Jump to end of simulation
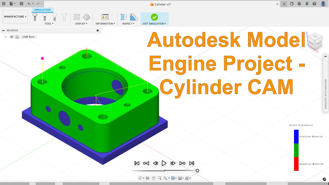Image resolution: width=329 pixels, height=185 pixels. (191, 163)
